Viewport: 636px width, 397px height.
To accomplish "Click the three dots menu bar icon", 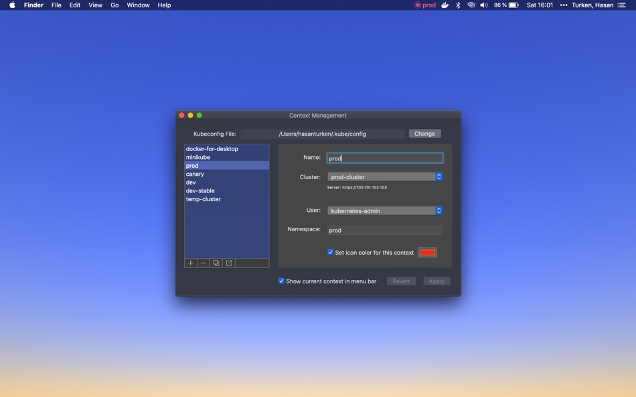I will coord(564,5).
